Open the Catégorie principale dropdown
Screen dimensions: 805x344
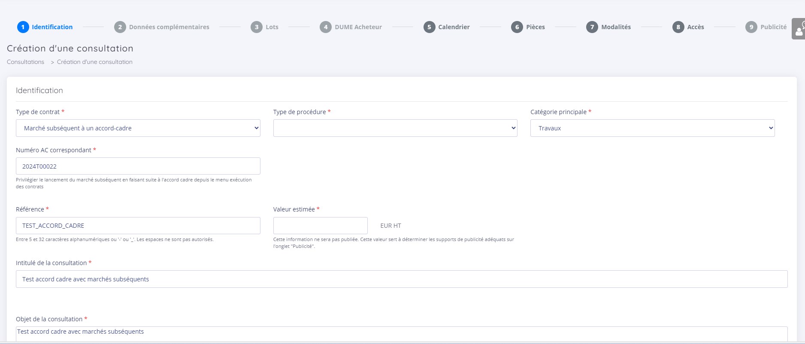652,128
